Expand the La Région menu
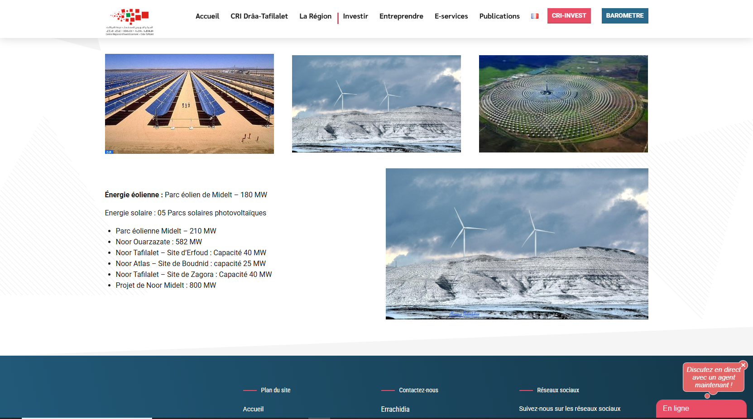This screenshot has width=753, height=419. [315, 16]
